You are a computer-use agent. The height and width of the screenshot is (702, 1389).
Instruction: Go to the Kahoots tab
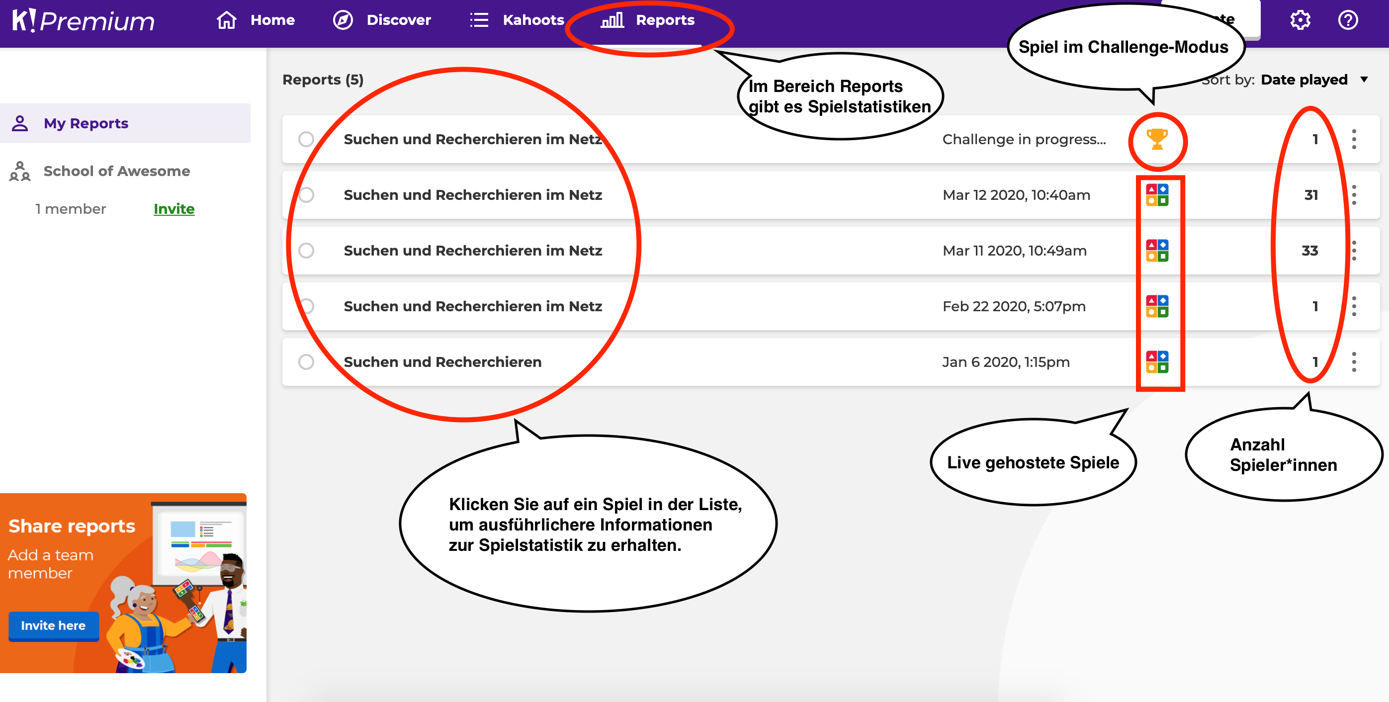point(517,20)
